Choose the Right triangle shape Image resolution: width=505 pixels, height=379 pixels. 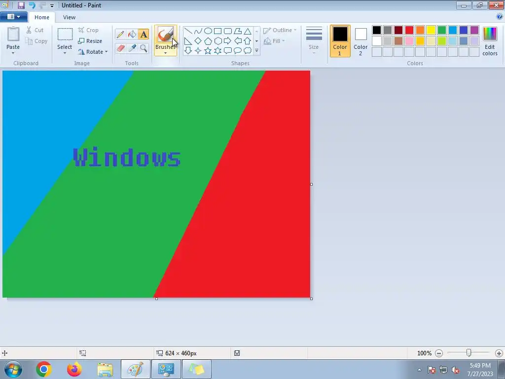pos(188,41)
